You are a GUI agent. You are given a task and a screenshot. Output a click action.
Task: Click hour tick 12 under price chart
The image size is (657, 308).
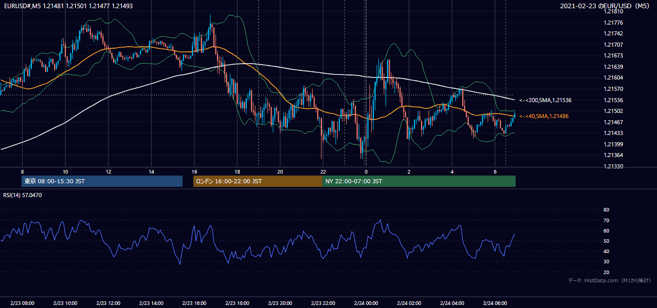tap(108, 171)
